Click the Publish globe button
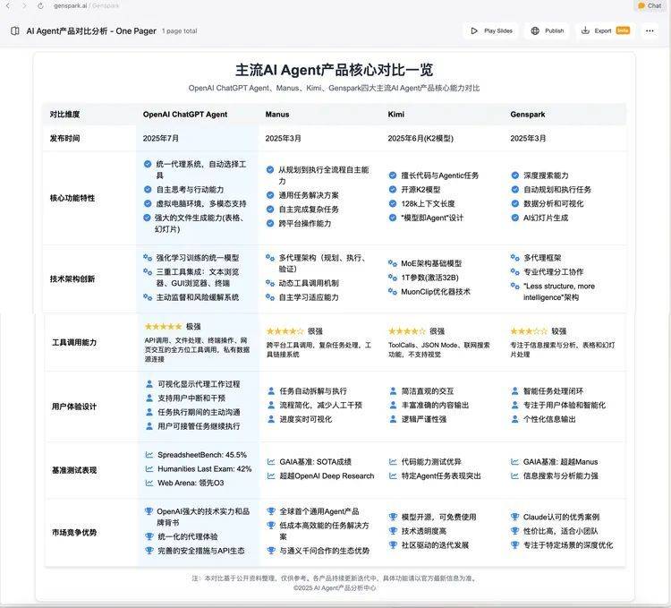The width and height of the screenshot is (671, 608). click(547, 30)
